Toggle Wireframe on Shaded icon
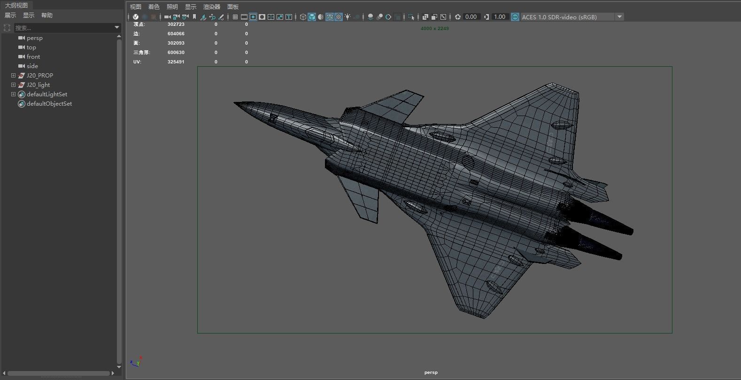 tap(330, 17)
